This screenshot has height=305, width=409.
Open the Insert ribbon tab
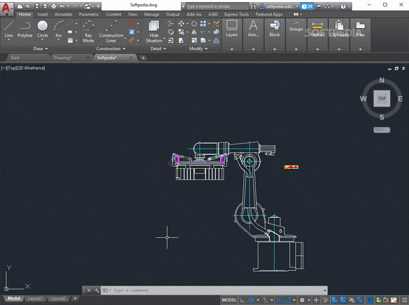(x=42, y=14)
